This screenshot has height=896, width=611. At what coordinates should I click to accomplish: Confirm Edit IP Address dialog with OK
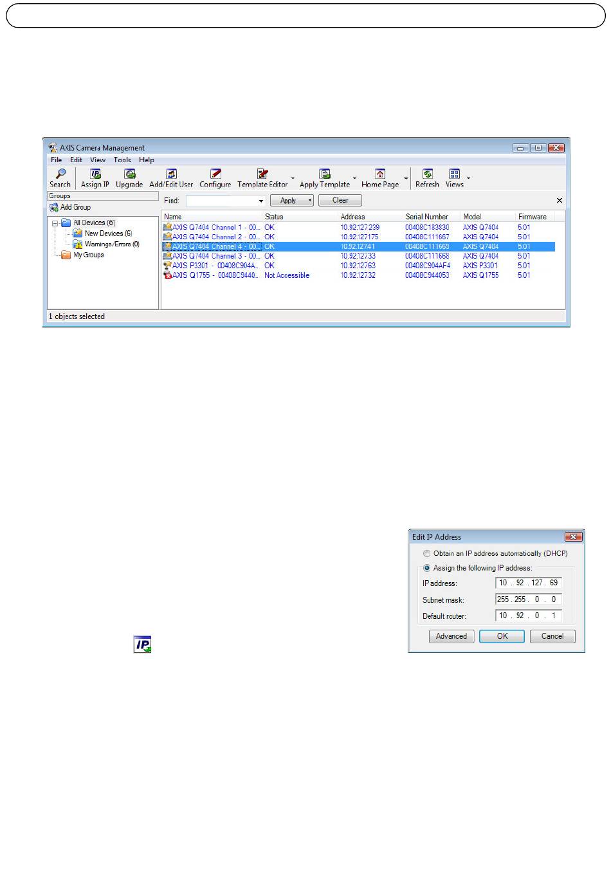(502, 636)
